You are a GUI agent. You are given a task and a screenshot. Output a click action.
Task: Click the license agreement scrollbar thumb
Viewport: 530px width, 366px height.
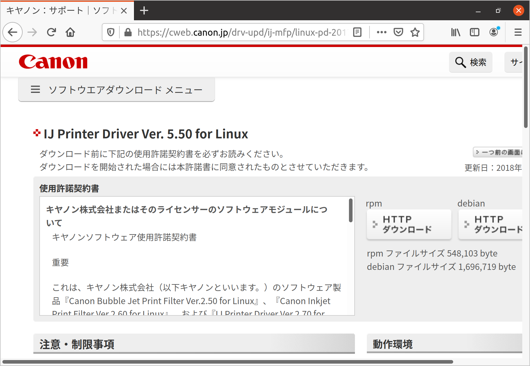click(x=351, y=210)
